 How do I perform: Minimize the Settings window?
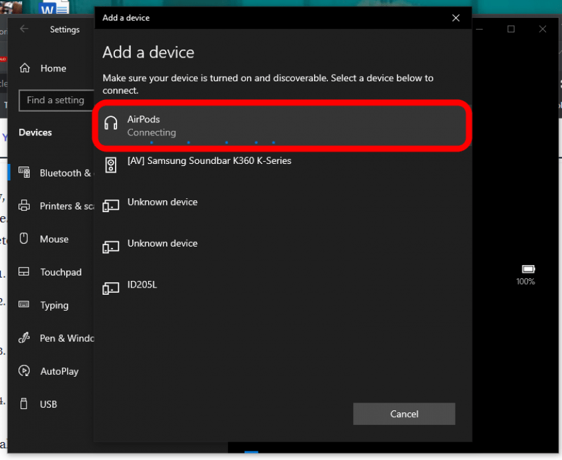[479, 29]
